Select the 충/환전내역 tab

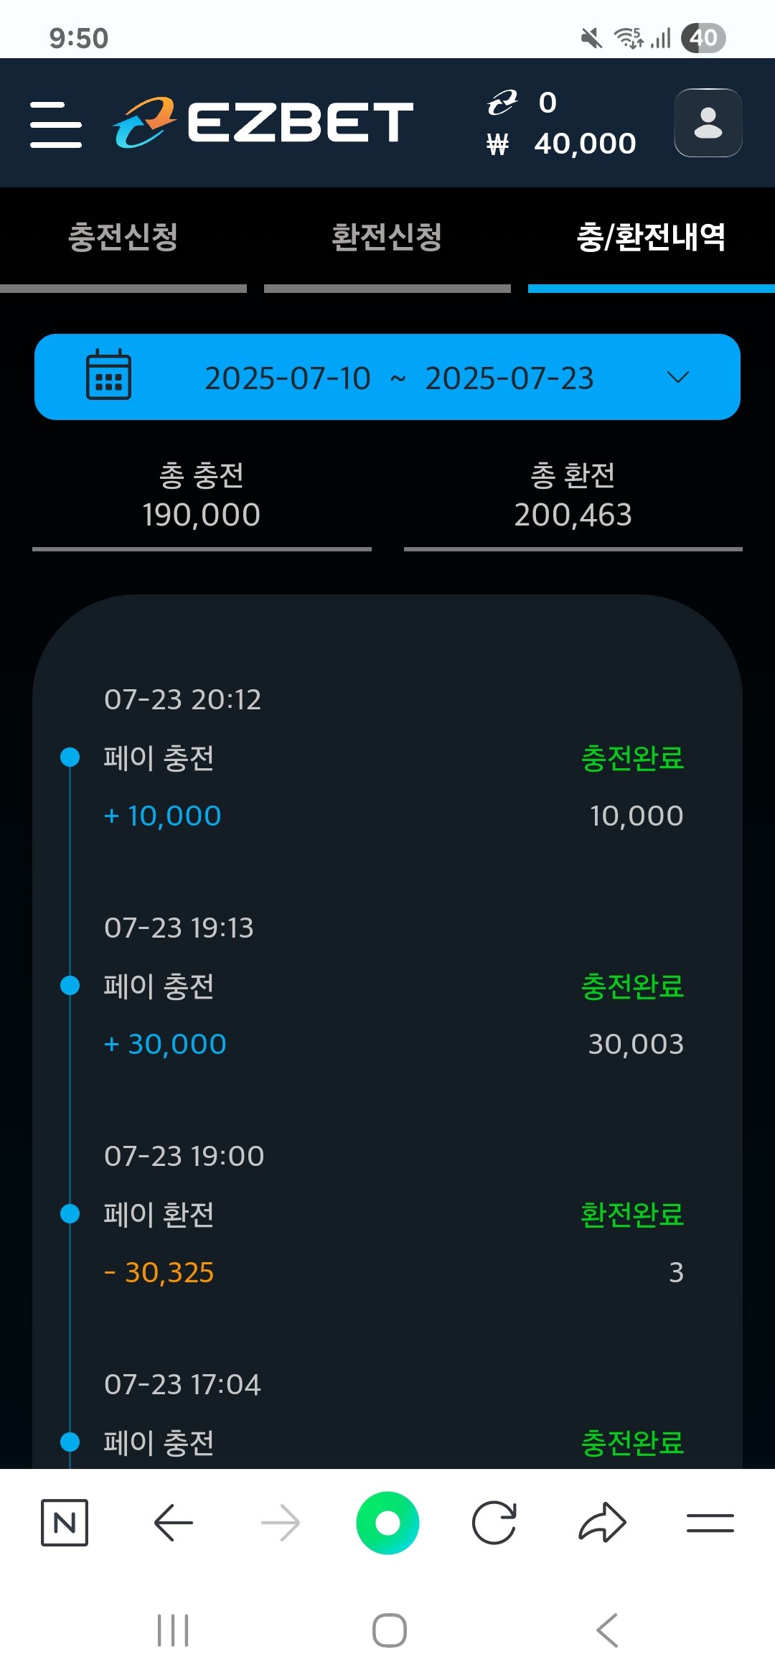point(651,238)
